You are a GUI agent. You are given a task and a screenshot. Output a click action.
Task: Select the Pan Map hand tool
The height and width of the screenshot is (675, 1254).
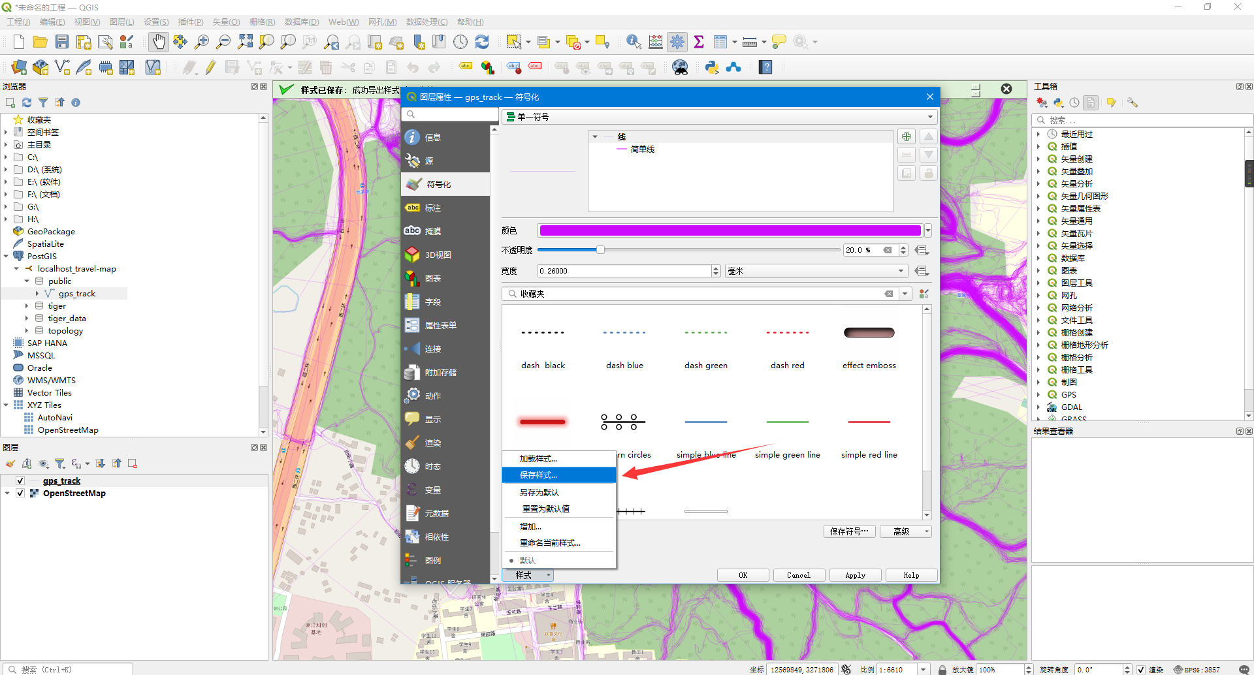point(159,42)
